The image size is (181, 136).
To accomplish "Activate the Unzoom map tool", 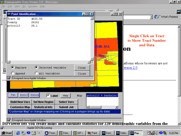I will tap(34, 95).
